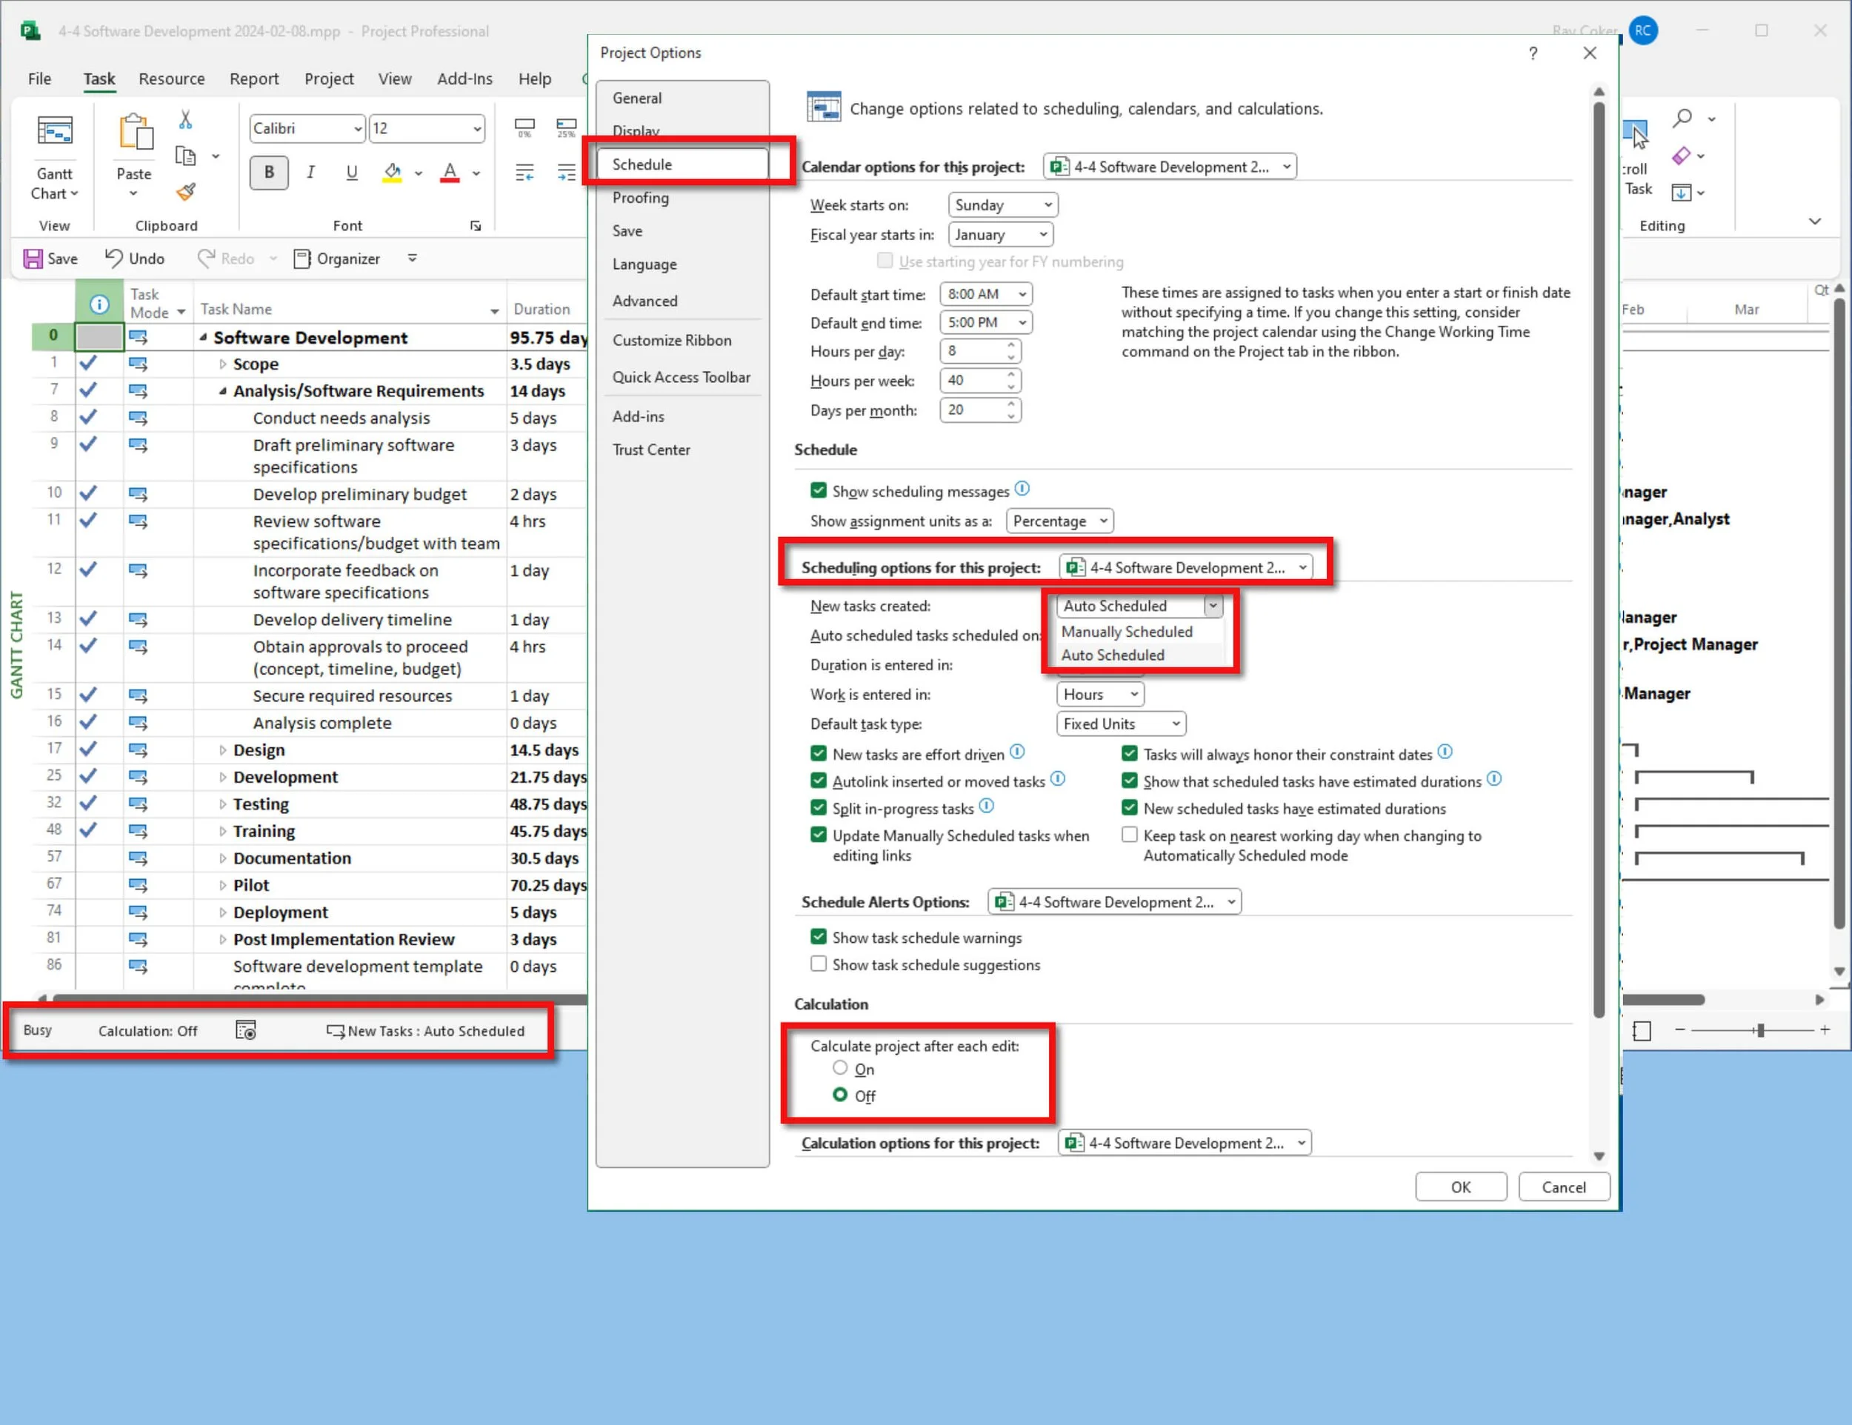Open the Organizer tool
Image resolution: width=1852 pixels, height=1425 pixels.
point(336,258)
